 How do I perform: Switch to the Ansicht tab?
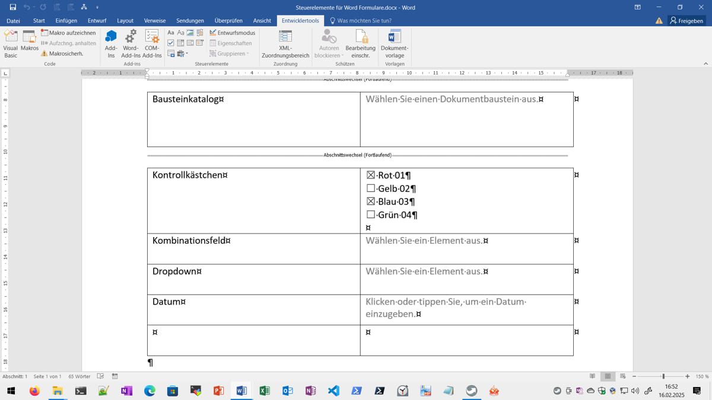click(x=262, y=21)
